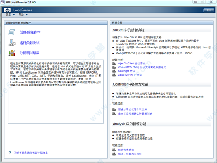Minimize the HP LoadRunner window
The image size is (217, 163).
click(x=196, y=2)
